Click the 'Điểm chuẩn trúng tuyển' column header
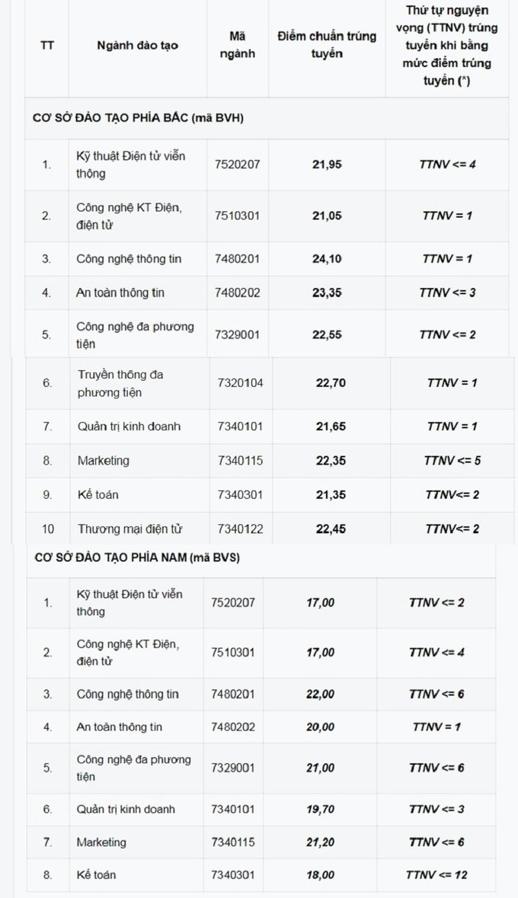The image size is (518, 898). [327, 45]
